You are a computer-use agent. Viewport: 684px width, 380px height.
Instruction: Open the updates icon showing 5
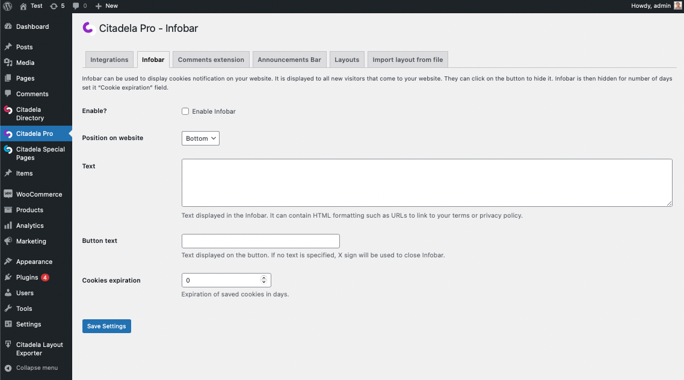pyautogui.click(x=57, y=6)
